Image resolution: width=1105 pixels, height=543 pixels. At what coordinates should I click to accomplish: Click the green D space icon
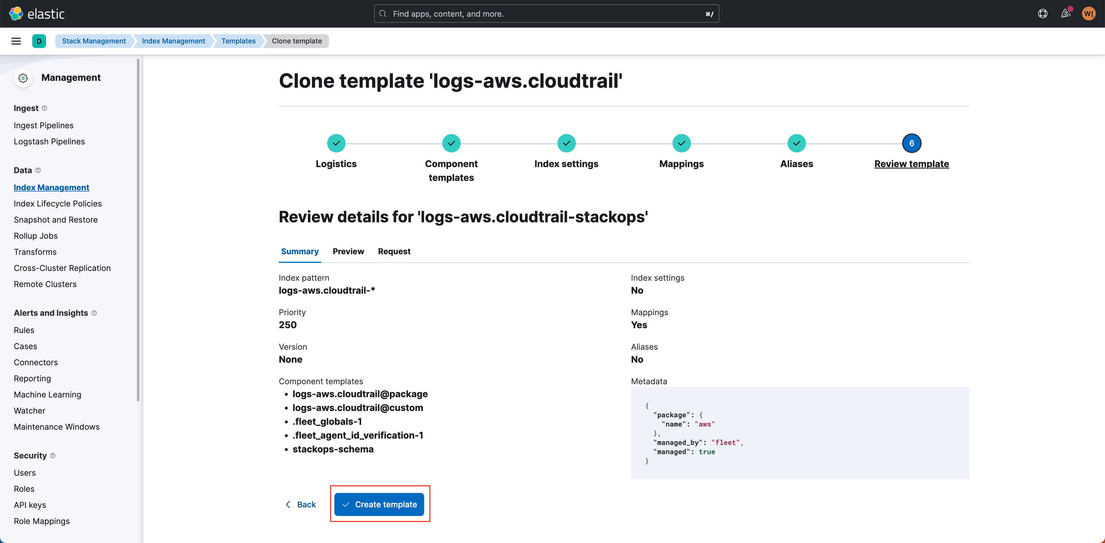39,41
